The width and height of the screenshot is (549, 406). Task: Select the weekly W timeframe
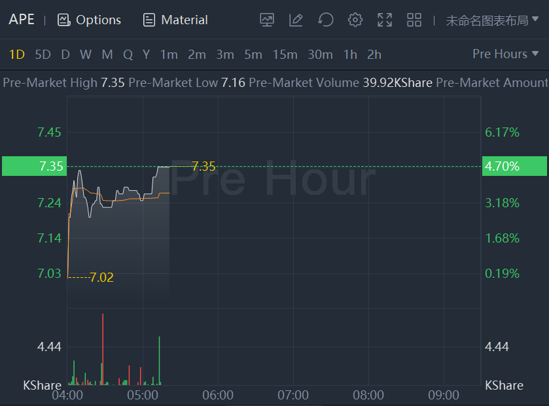[86, 54]
